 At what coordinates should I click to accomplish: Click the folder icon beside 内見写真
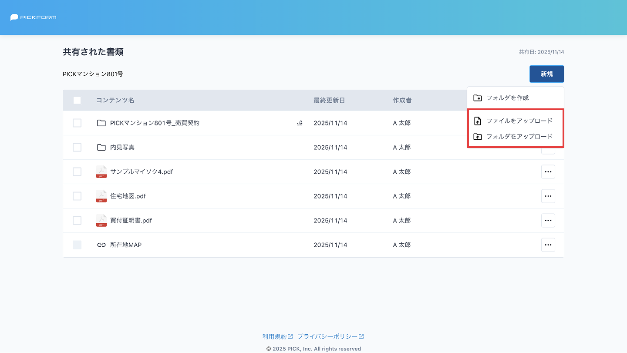tap(101, 148)
